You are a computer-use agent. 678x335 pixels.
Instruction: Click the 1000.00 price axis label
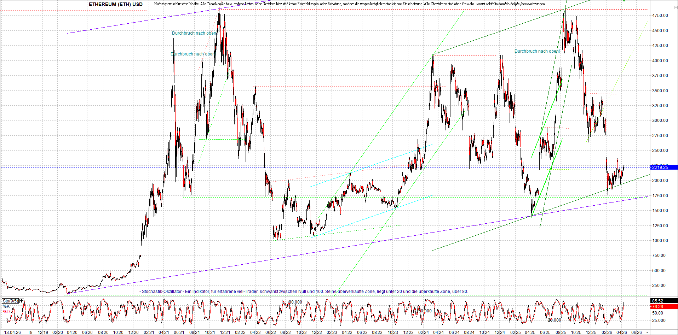660,241
